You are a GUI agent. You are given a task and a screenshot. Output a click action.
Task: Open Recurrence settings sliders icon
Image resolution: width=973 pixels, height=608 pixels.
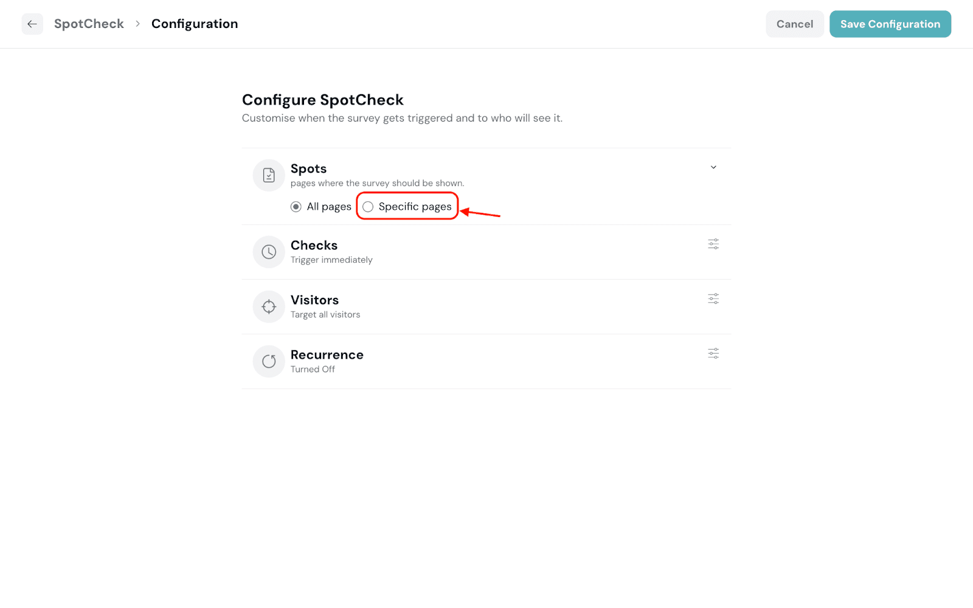pyautogui.click(x=713, y=353)
